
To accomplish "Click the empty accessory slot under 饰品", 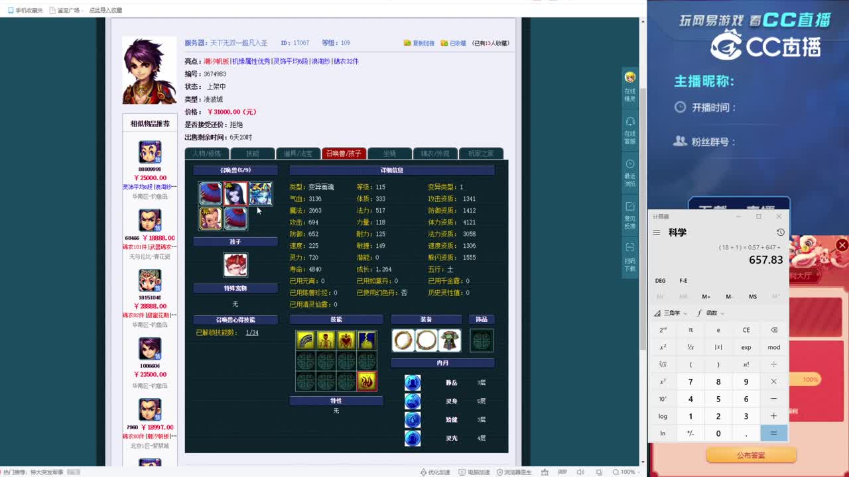I will [482, 341].
